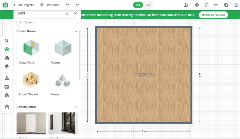The height and width of the screenshot is (139, 240).
Task: Click the redo arrow icon
Action: [77, 5]
